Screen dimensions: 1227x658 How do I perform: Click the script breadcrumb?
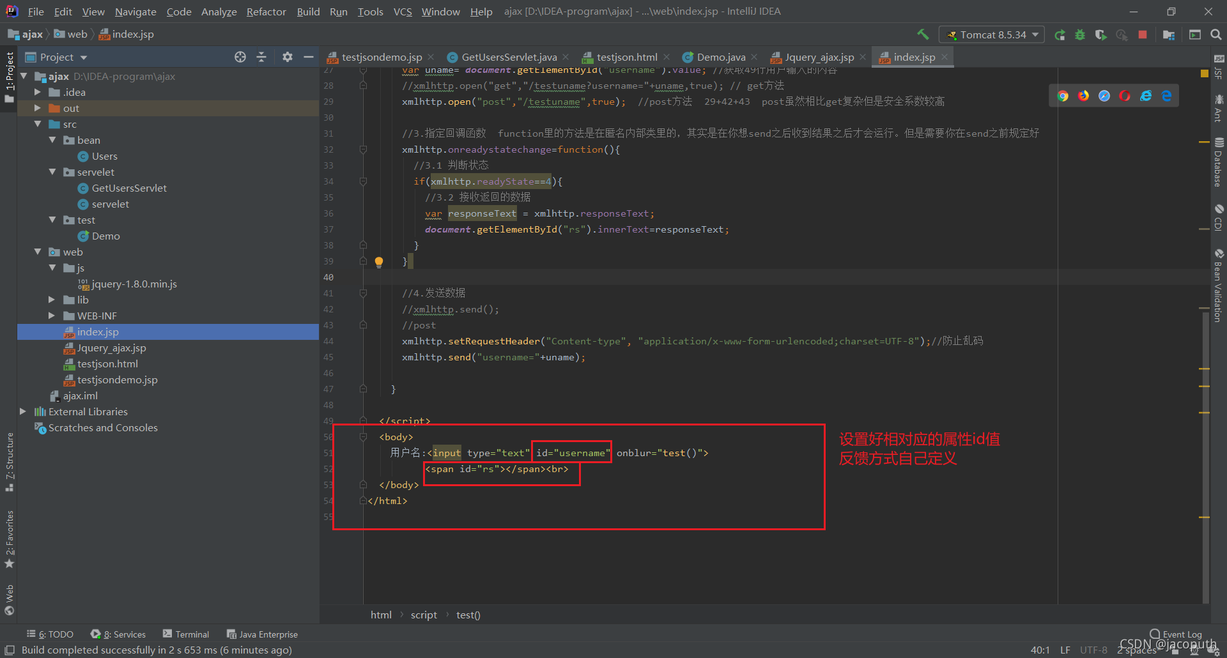point(424,615)
